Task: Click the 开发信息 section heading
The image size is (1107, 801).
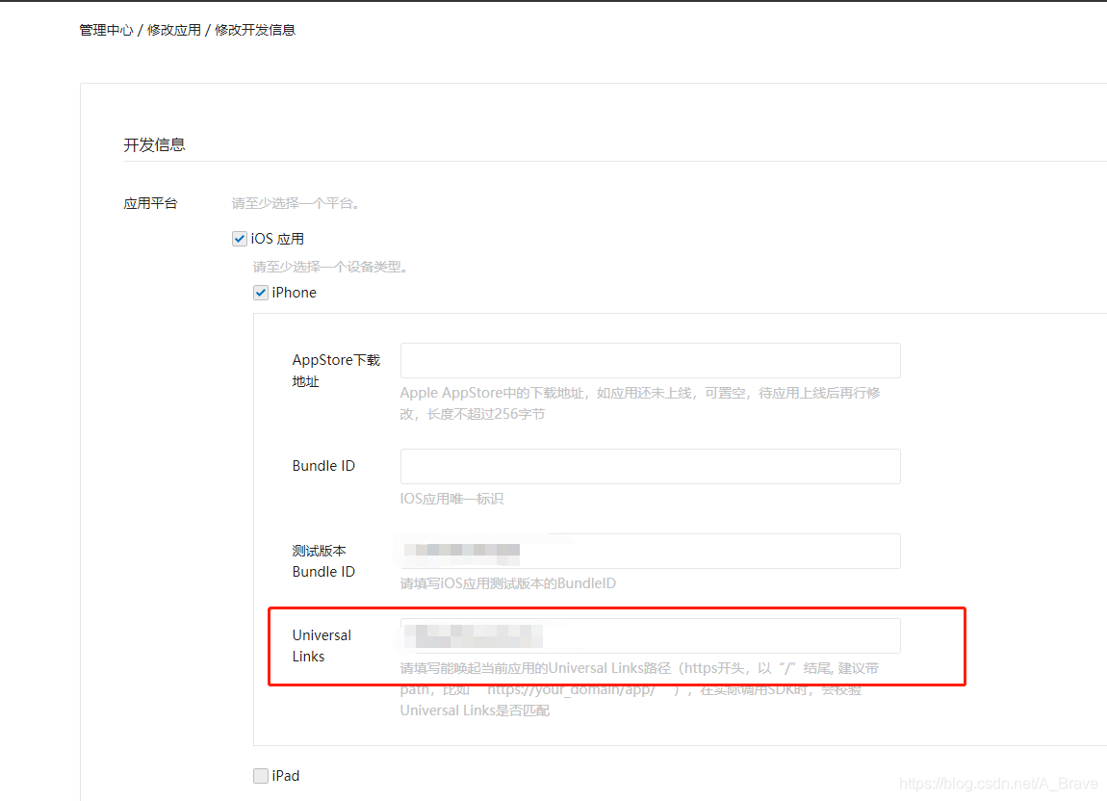Action: [155, 144]
